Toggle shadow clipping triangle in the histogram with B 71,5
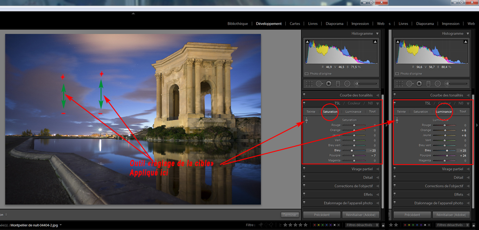Viewport: 479px width, 230px height. (308, 43)
